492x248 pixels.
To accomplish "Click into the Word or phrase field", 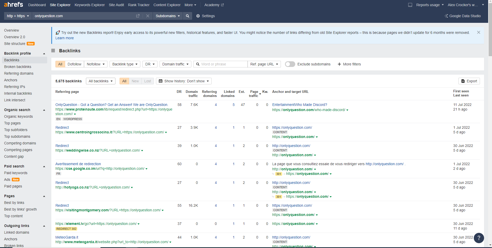I will 221,64.
